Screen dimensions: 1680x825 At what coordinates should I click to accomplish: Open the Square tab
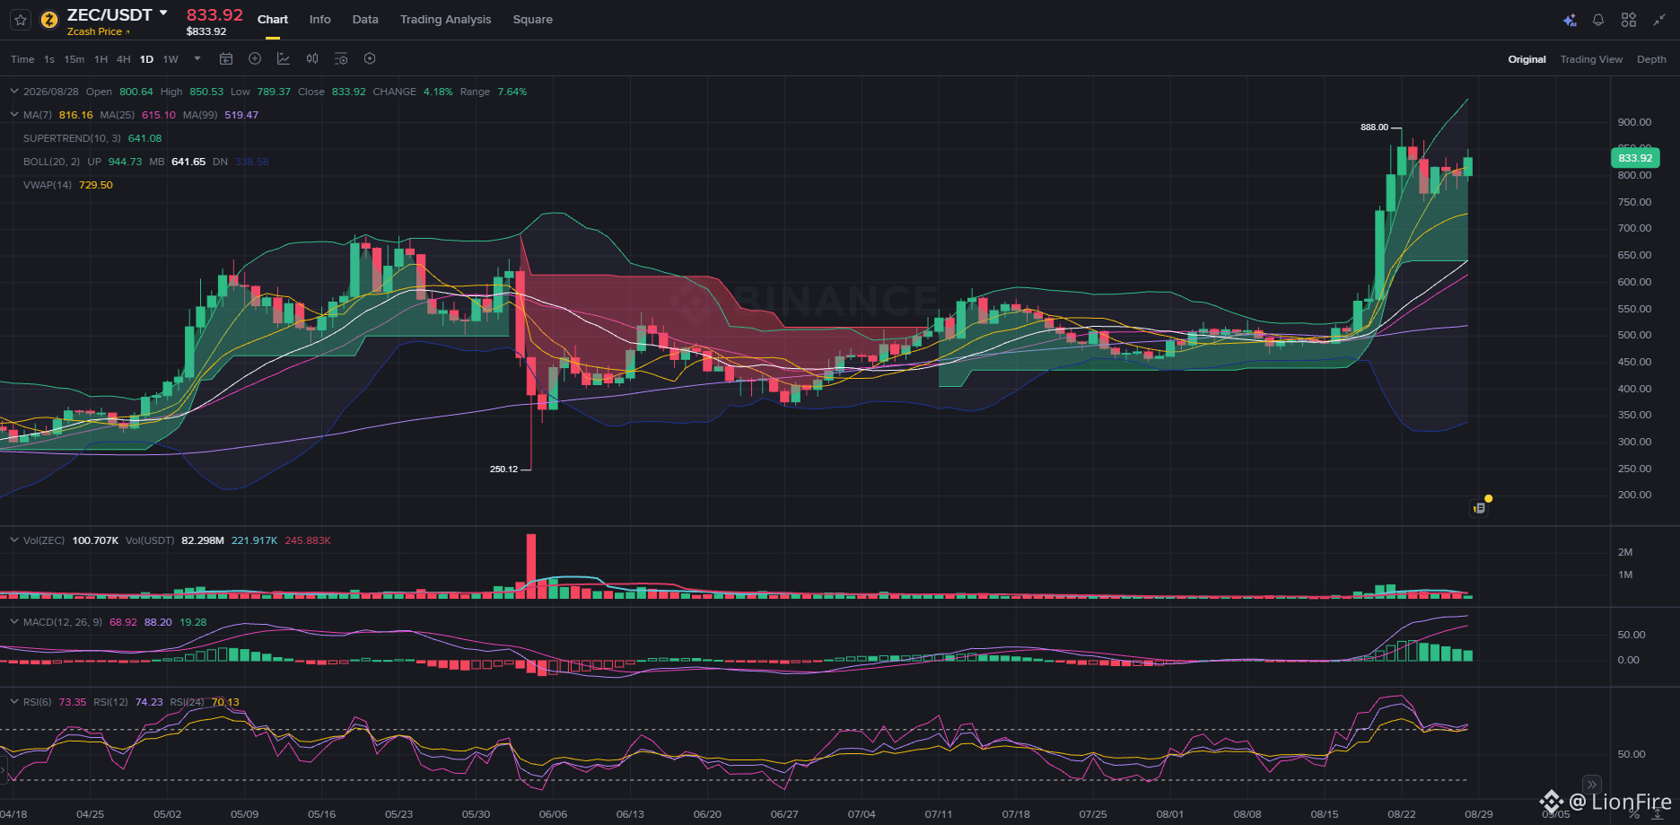533,20
